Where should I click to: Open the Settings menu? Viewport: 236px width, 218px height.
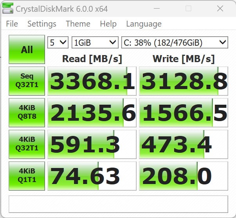(42, 24)
